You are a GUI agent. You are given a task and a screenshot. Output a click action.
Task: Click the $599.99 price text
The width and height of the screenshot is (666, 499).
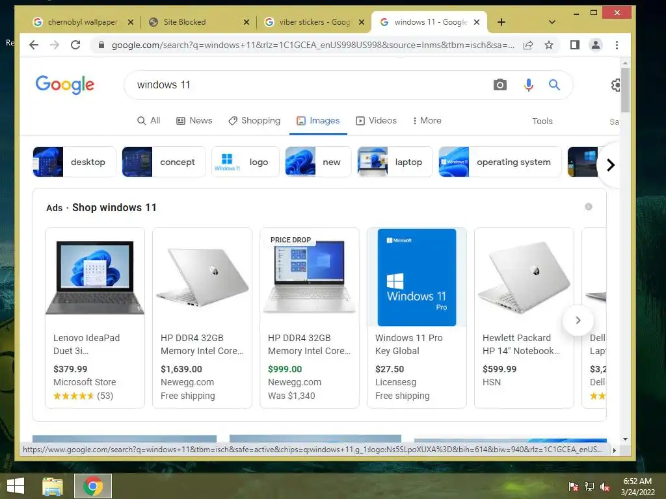499,369
